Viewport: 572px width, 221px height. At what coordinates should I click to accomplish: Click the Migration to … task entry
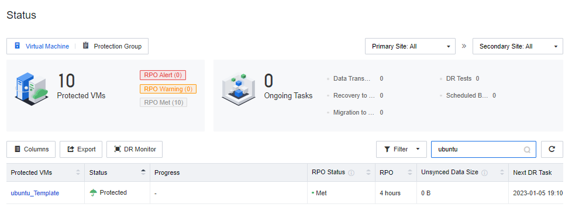(355, 112)
